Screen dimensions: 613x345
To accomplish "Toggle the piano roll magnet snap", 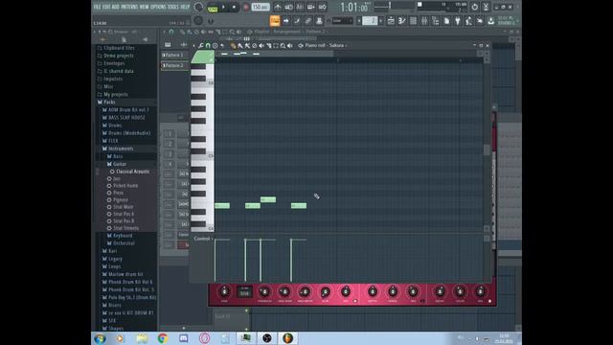I will click(208, 46).
